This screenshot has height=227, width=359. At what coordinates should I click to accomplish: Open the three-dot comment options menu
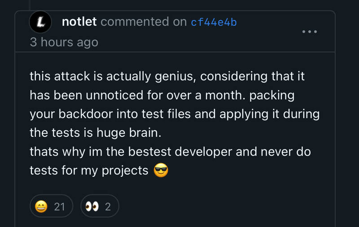310,31
